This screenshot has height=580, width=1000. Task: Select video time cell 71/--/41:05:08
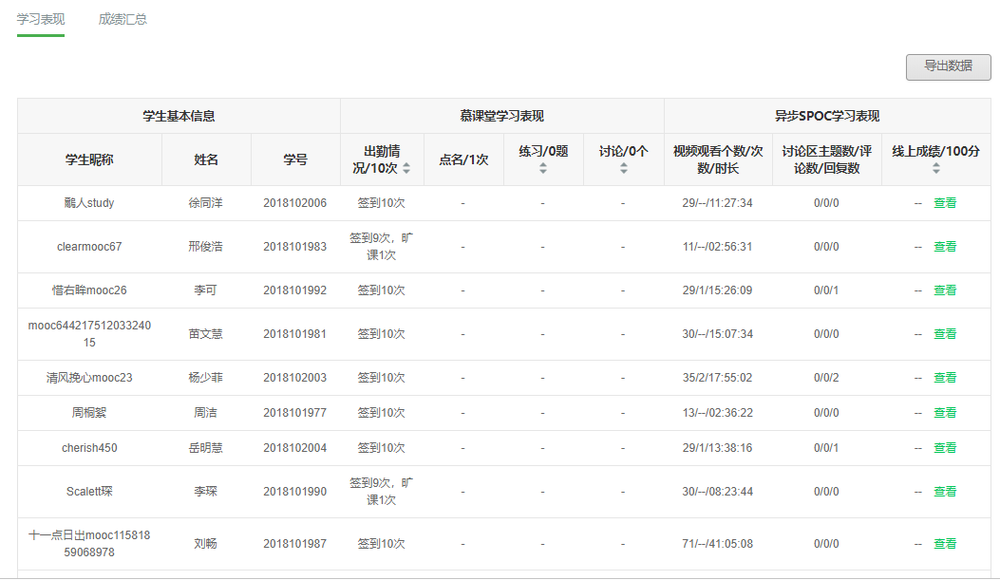click(717, 544)
